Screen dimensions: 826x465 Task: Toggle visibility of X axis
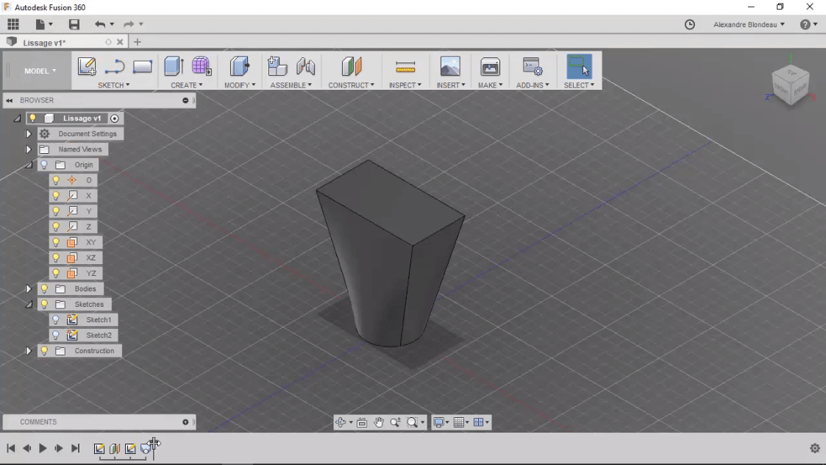56,196
